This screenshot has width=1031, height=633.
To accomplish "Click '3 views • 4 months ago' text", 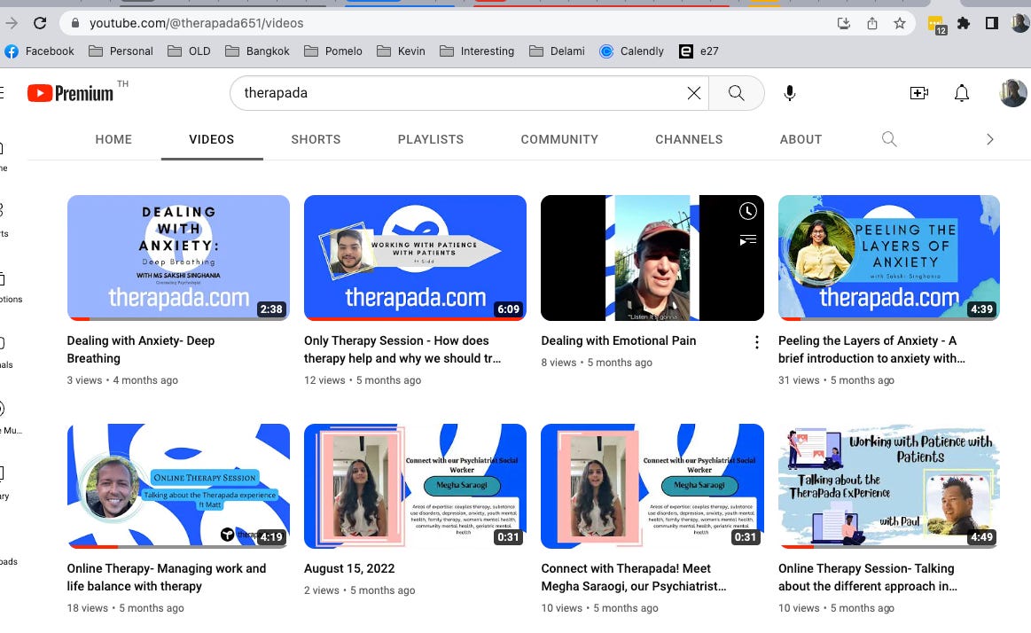I will tap(122, 380).
